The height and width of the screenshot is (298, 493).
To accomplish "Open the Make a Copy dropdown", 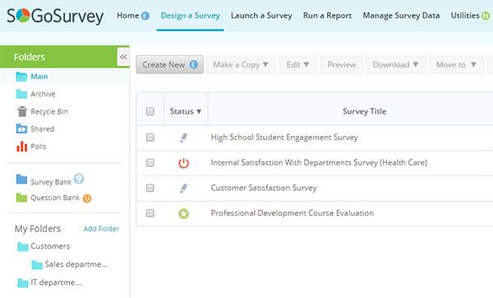I will pyautogui.click(x=241, y=64).
